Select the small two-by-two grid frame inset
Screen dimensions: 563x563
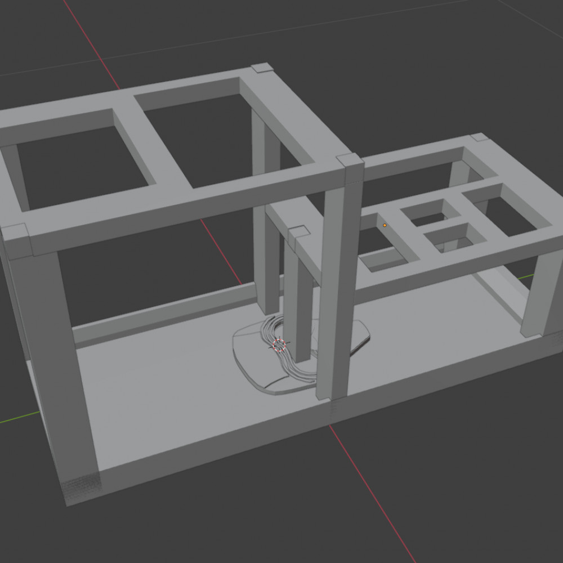444,226
